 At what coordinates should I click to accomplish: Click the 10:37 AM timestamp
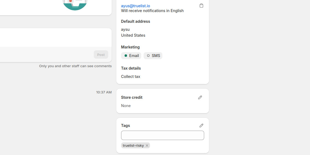click(x=104, y=92)
